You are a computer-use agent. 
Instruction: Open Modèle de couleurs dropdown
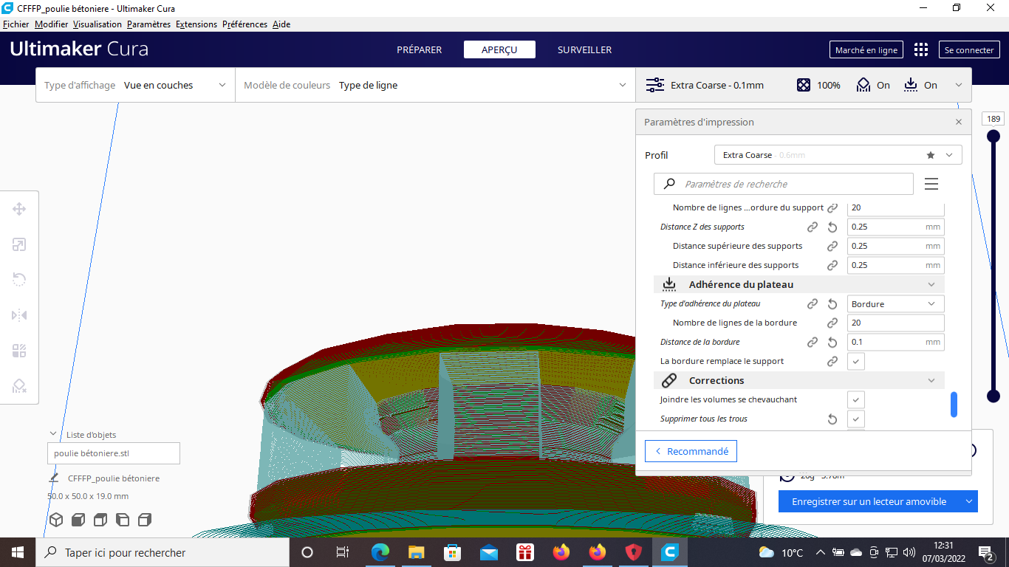coord(435,85)
